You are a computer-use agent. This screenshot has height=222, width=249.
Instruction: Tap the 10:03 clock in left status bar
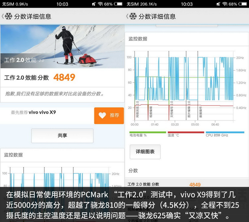pos(62,4)
